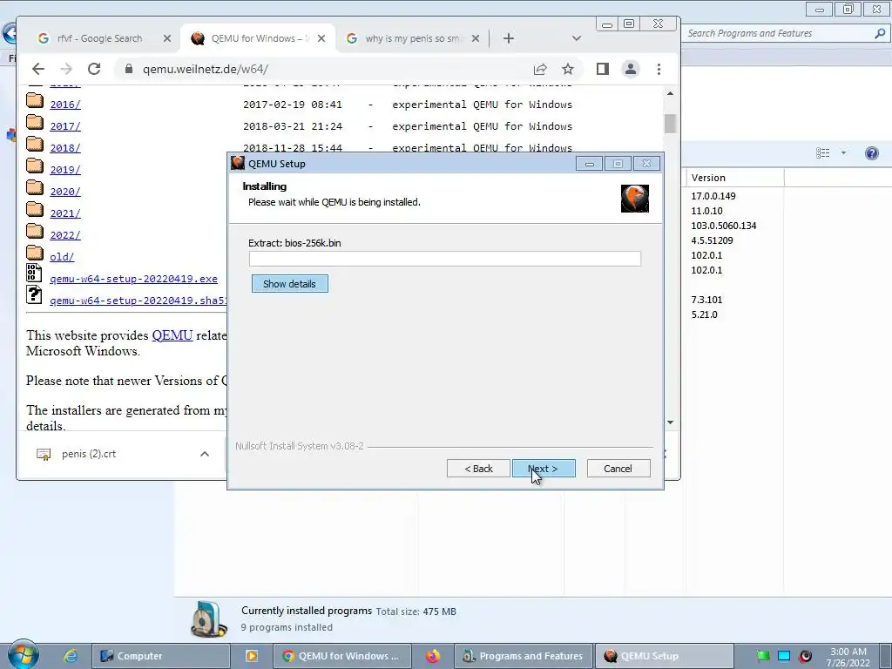Select the version 103.0.5060.134 entry
This screenshot has width=892, height=669.
tap(724, 226)
